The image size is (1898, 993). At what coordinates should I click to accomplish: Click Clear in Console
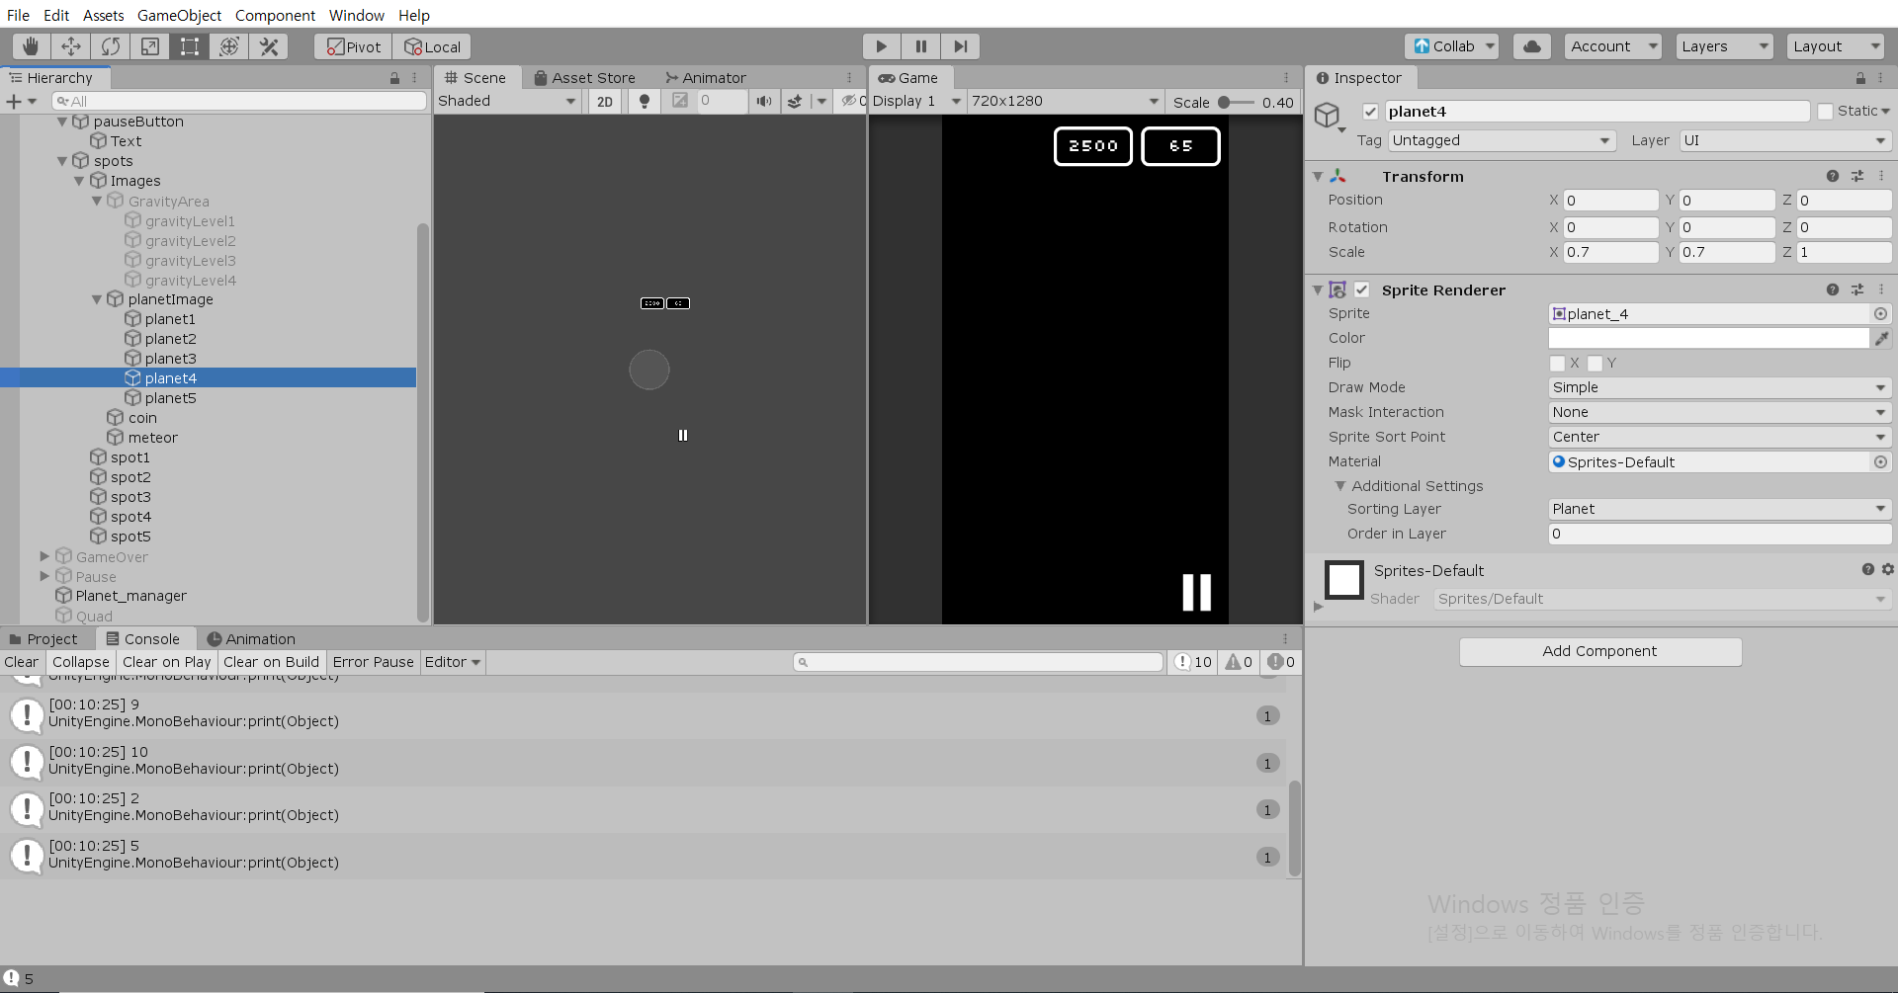pyautogui.click(x=22, y=662)
